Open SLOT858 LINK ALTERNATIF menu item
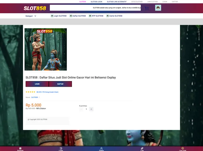The height and width of the screenshot is (151, 203). coord(117,2)
